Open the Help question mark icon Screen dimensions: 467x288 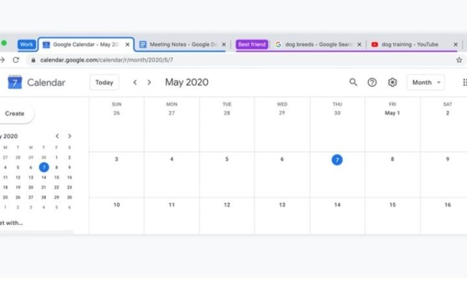pyautogui.click(x=372, y=82)
